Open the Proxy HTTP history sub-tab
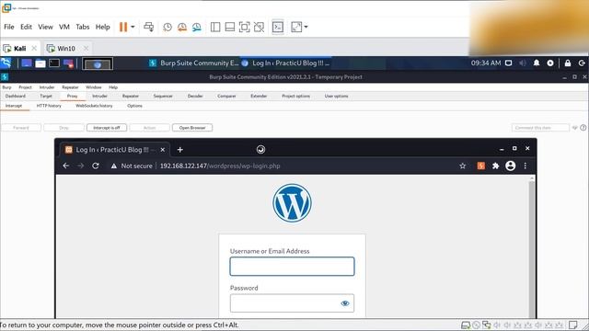This screenshot has height=331, width=589. (x=49, y=106)
